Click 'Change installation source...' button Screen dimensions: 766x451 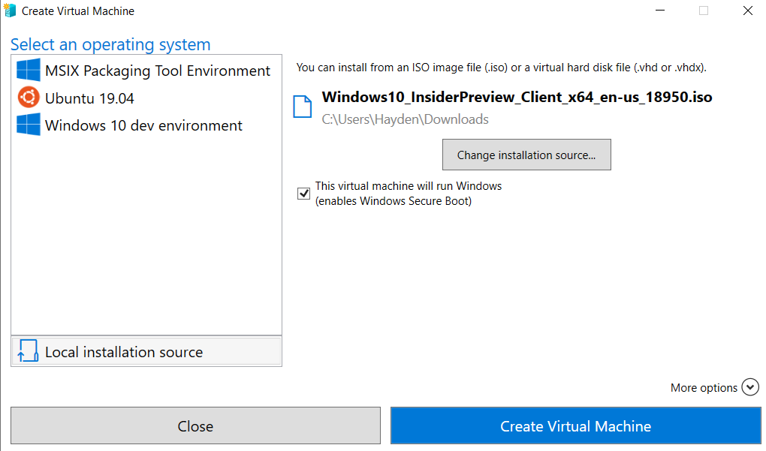click(x=526, y=155)
